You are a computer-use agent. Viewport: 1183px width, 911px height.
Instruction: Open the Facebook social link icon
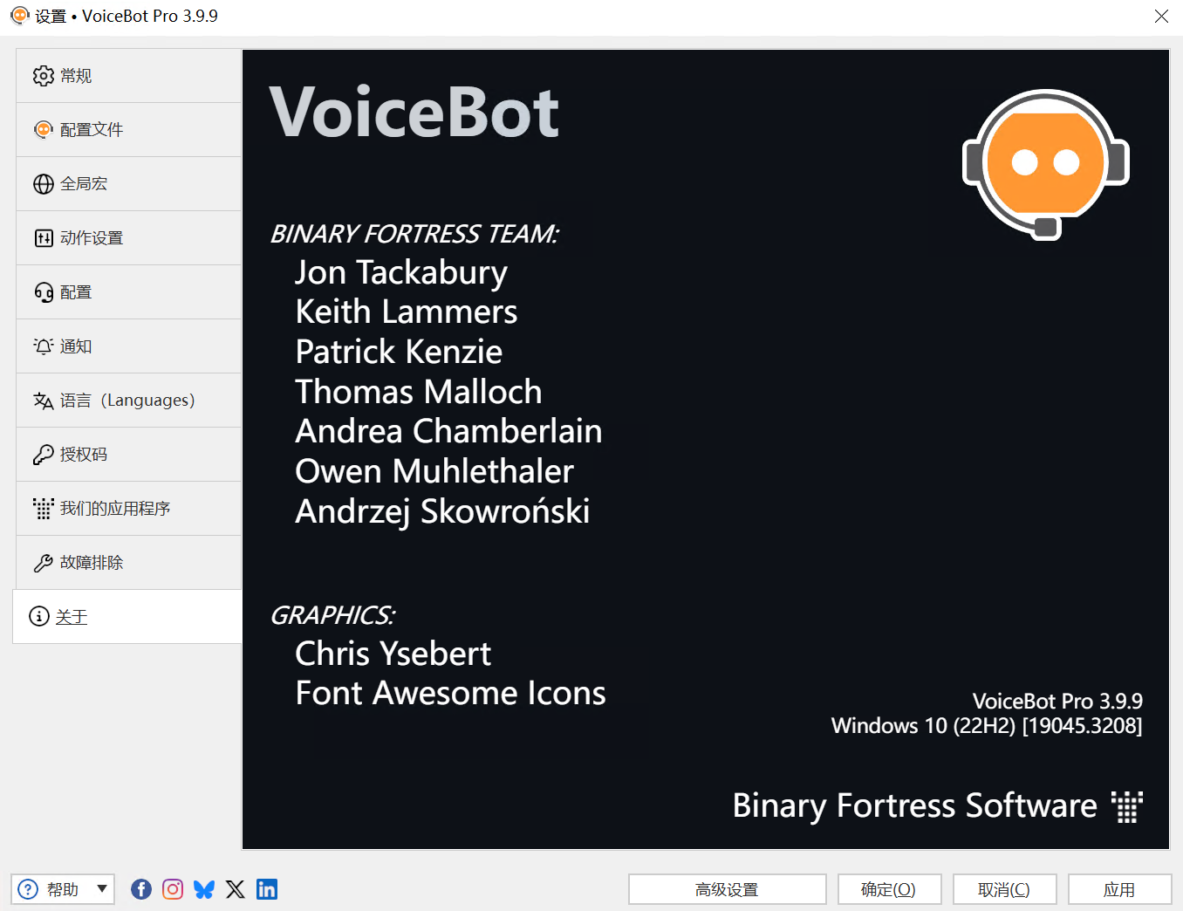(x=141, y=889)
